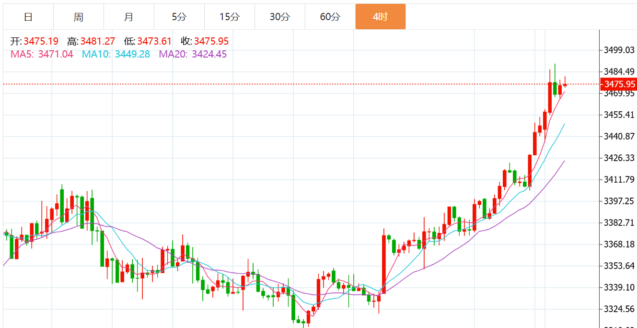Click the 3440.87 price axis label
Image resolution: width=637 pixels, height=328 pixels.
(x=619, y=136)
